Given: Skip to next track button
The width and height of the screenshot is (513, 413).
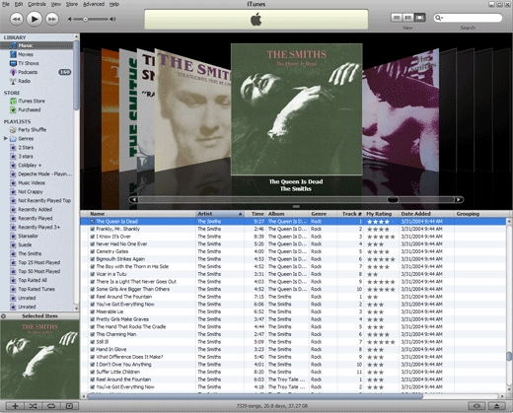Looking at the screenshot, I should (51, 19).
